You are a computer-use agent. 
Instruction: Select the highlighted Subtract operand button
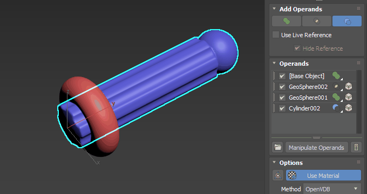(347, 21)
